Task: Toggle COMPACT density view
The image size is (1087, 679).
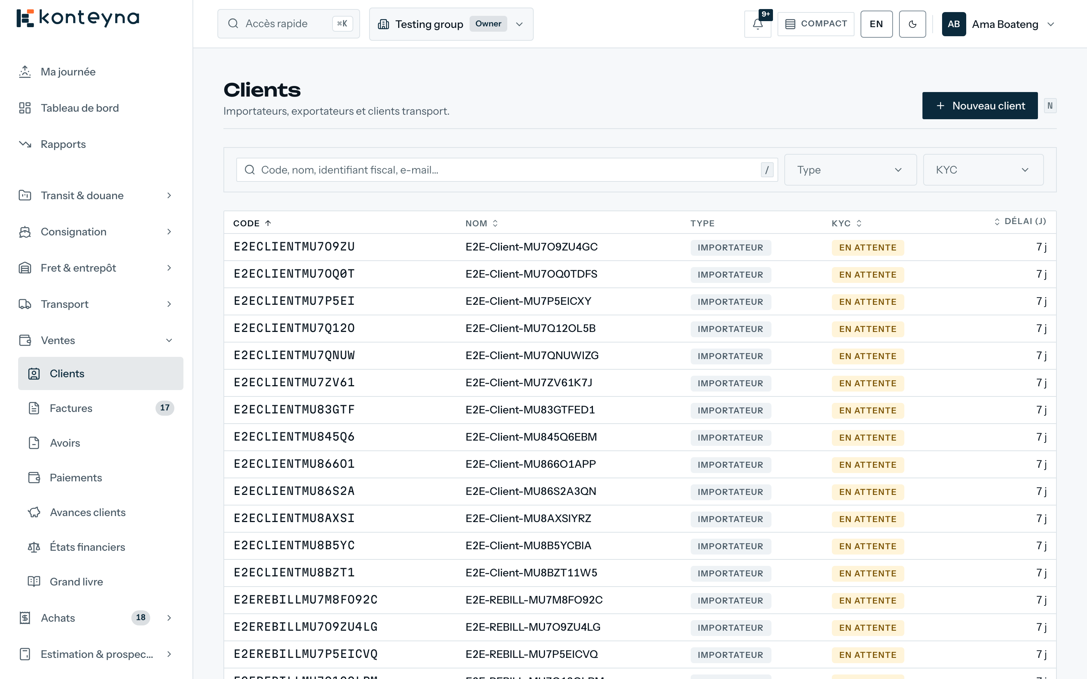Action: (x=816, y=24)
